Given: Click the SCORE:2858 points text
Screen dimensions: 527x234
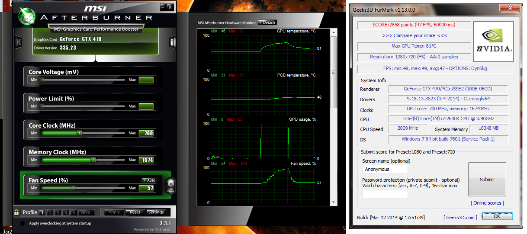Looking at the screenshot, I should (414, 25).
